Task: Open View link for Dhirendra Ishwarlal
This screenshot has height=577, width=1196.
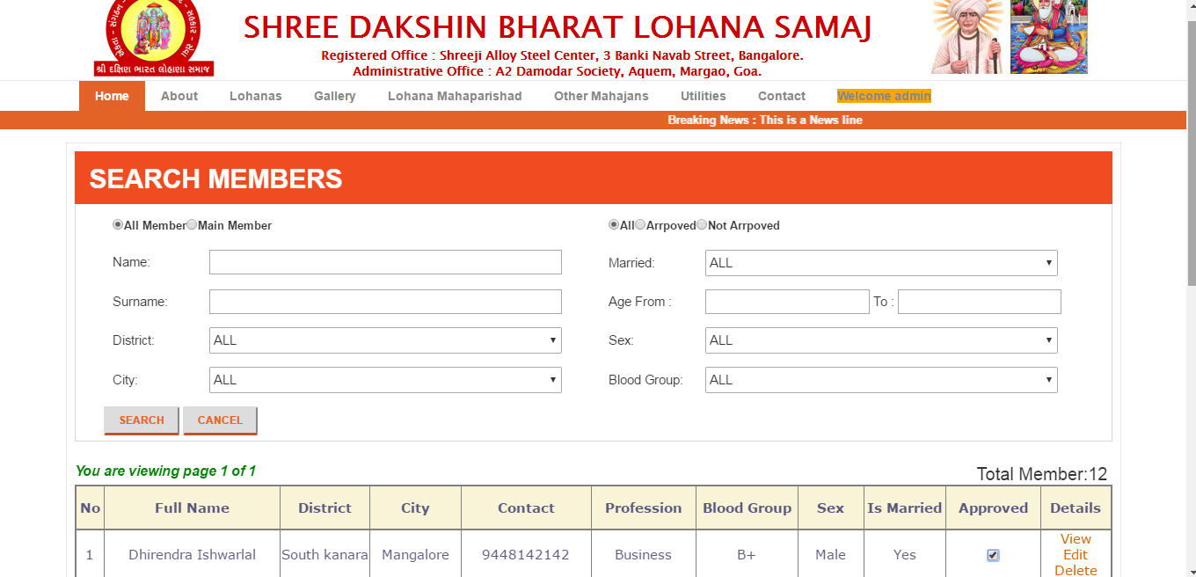Action: [x=1076, y=539]
